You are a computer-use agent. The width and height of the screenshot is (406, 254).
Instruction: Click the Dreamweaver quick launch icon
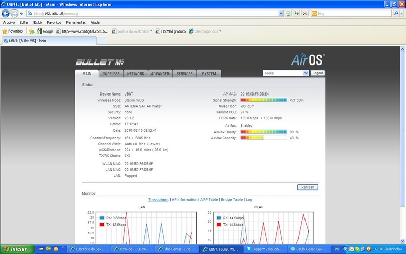tap(48, 249)
